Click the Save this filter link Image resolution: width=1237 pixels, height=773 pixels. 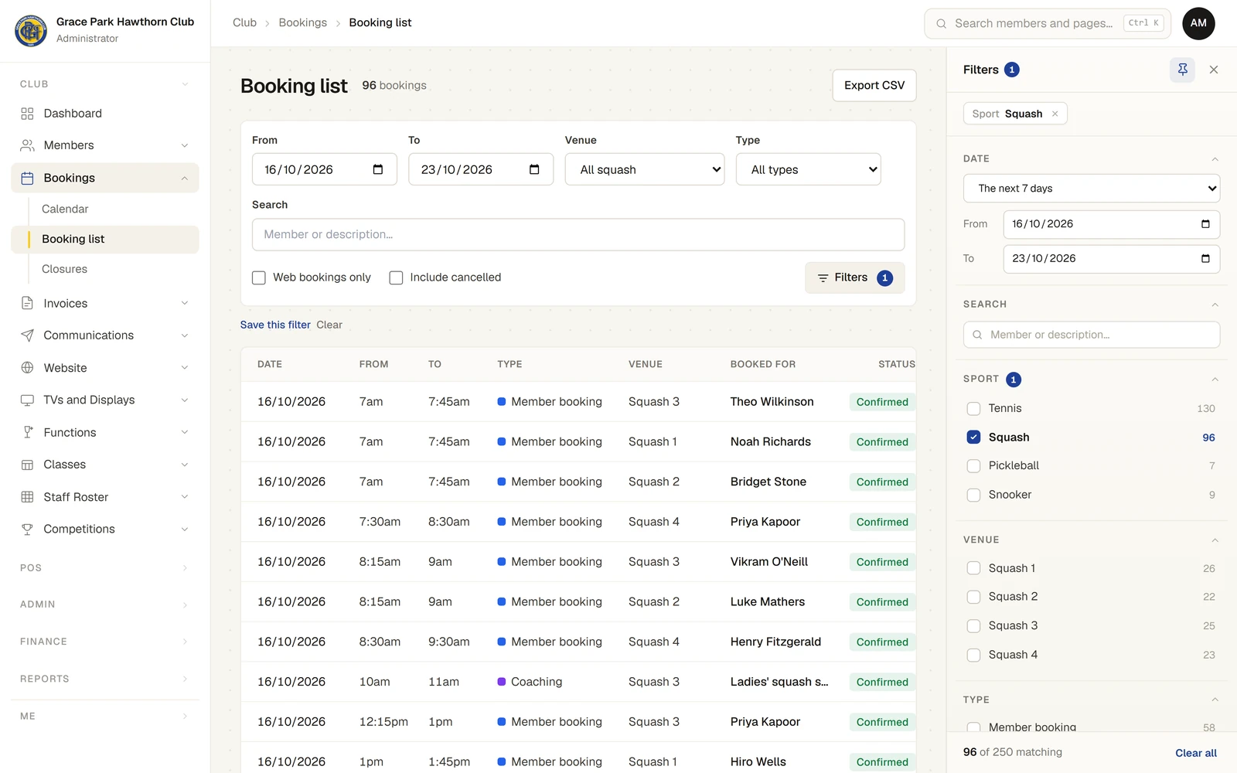[275, 325]
